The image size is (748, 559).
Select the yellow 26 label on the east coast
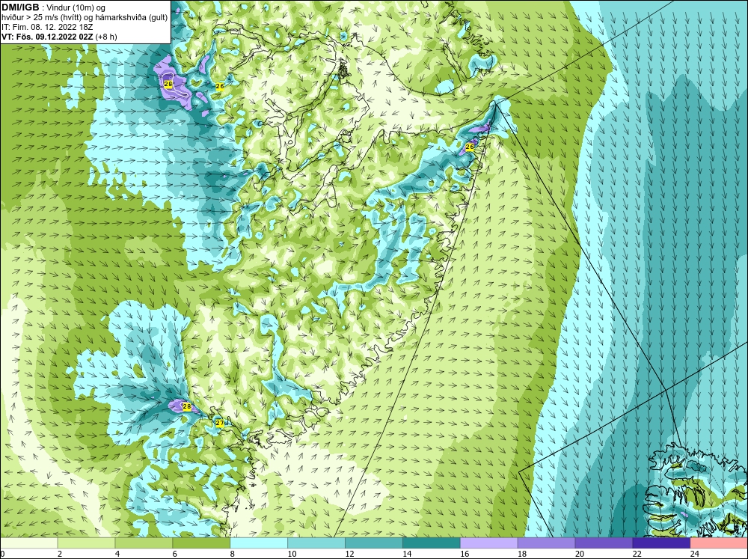pyautogui.click(x=470, y=147)
